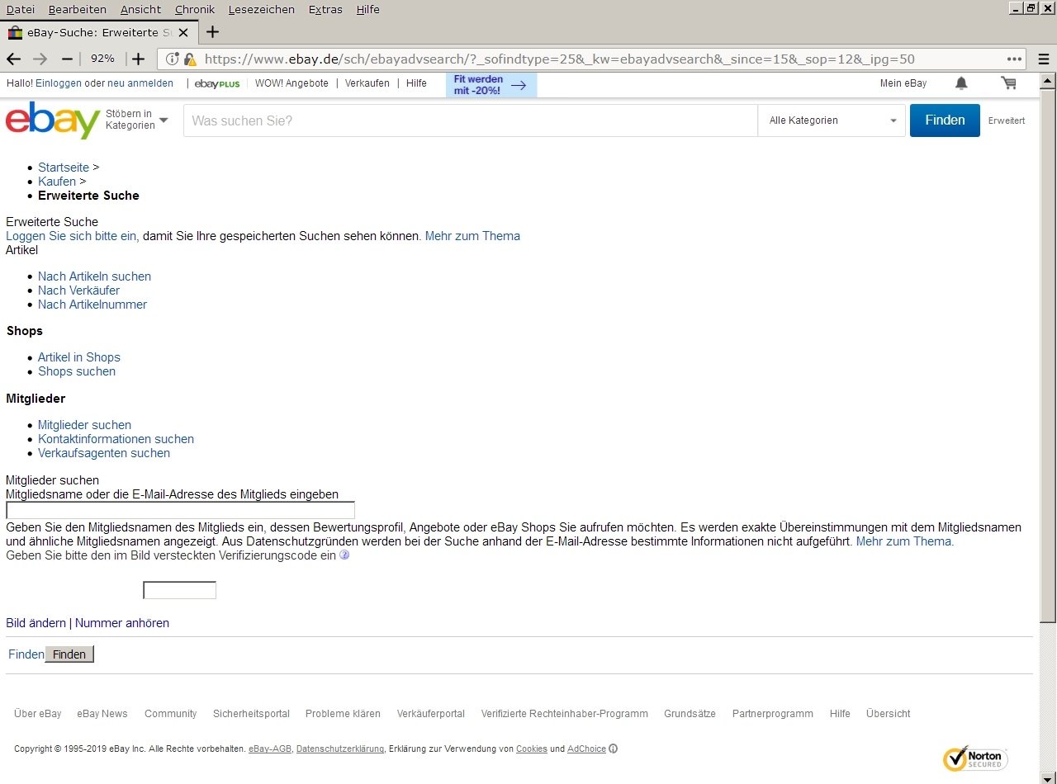
Task: Open Nach Artikeln suchen
Action: point(94,276)
